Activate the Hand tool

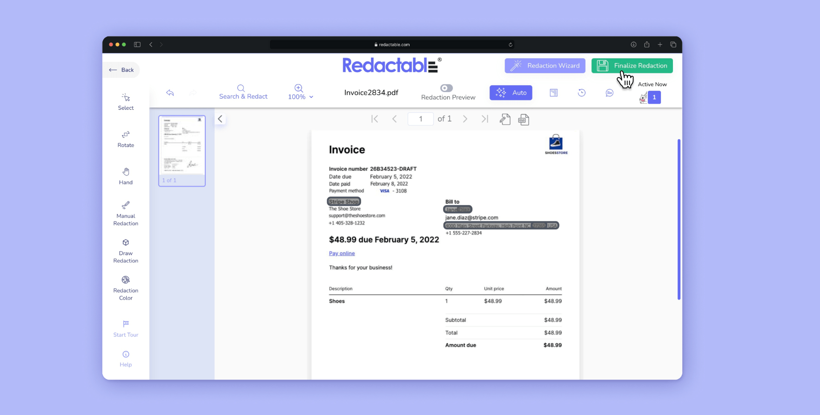(x=126, y=176)
